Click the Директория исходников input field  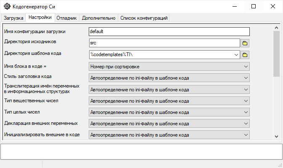click(164, 43)
